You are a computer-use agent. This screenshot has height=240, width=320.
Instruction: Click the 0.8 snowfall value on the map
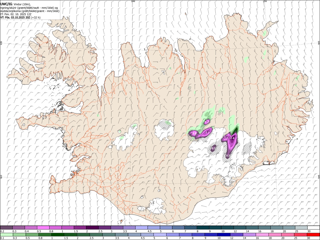point(194,133)
